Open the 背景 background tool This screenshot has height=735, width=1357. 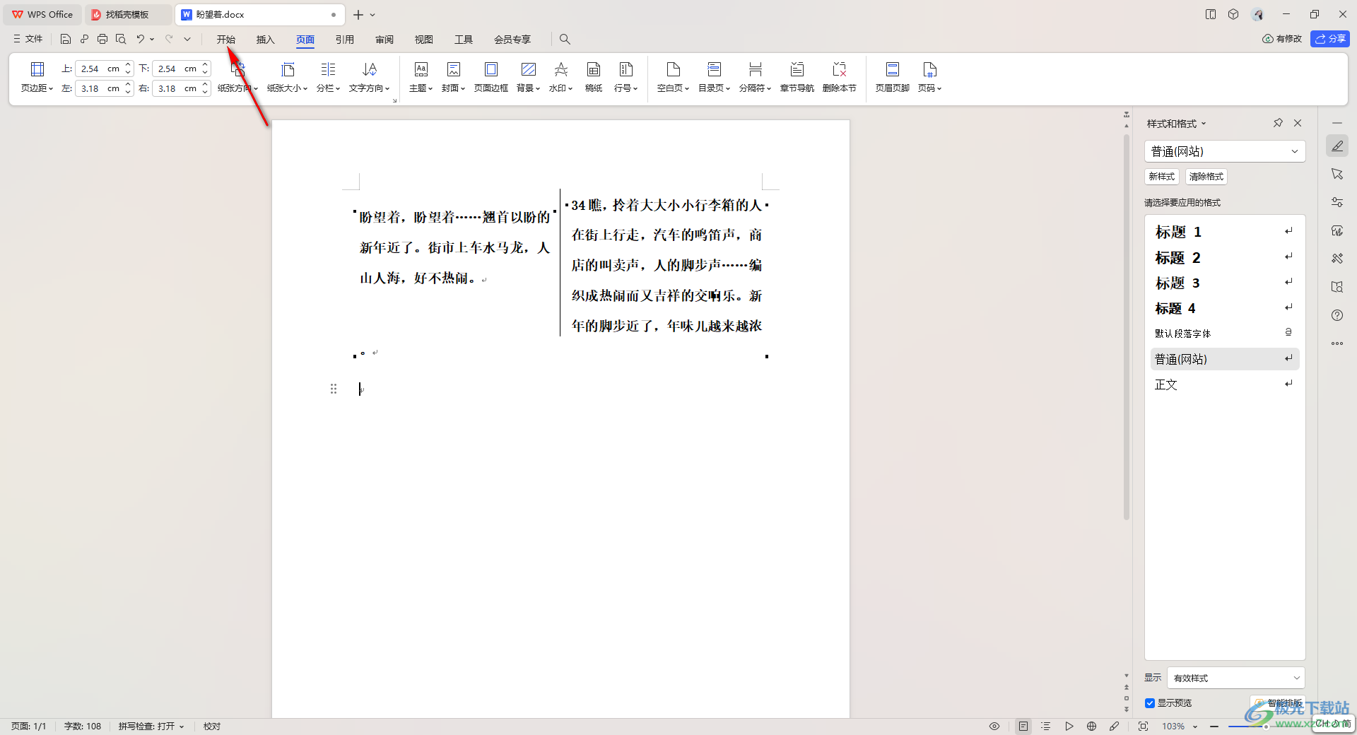point(528,77)
